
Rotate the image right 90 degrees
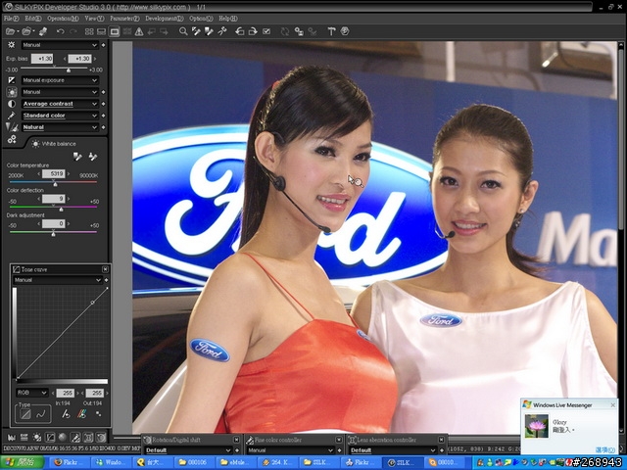click(253, 31)
